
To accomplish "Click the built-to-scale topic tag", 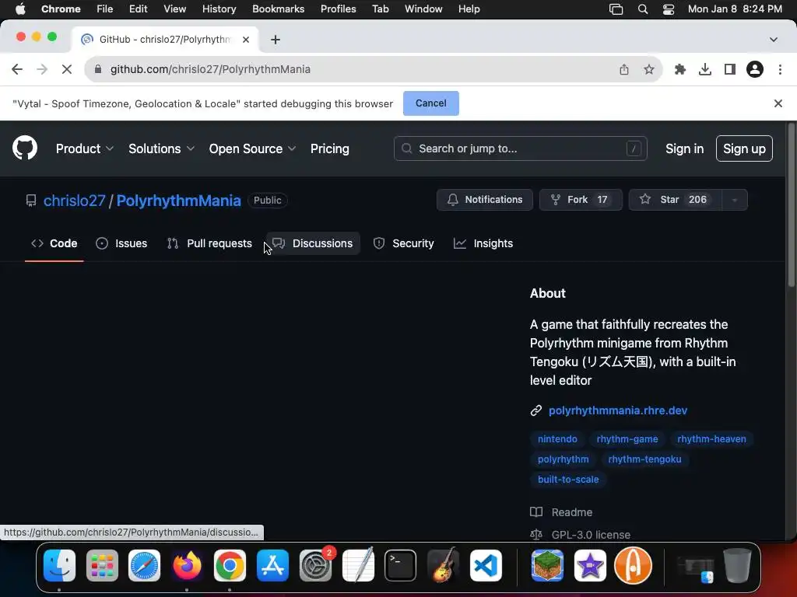I will [568, 479].
